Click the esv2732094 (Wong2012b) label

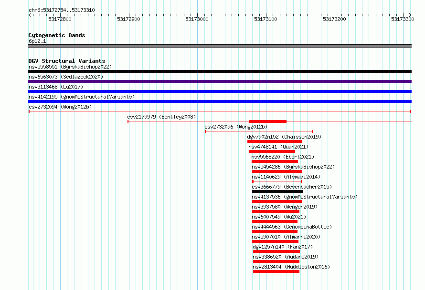coord(60,107)
